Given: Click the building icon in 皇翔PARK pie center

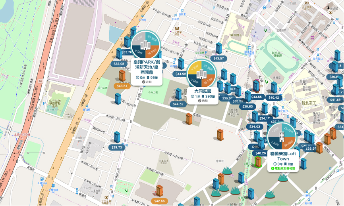Looking at the screenshot, I should 145,45.
